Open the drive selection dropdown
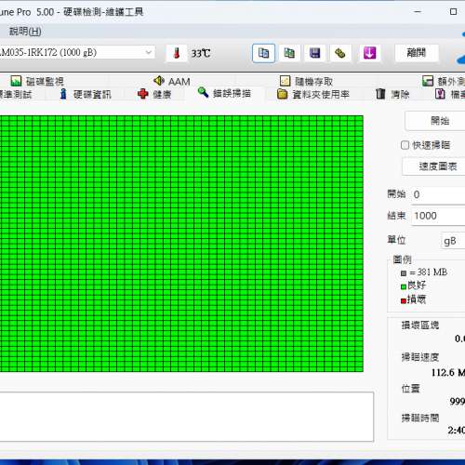465x465 pixels. click(76, 52)
